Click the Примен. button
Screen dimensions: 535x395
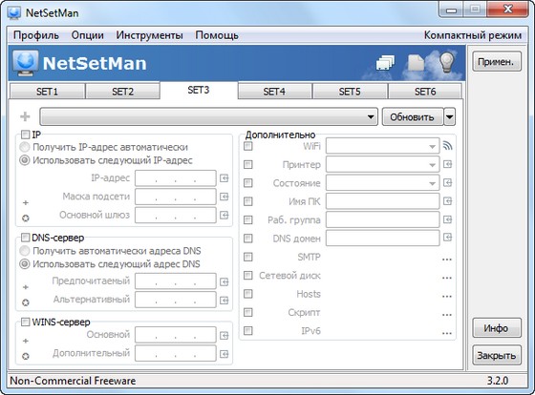497,62
